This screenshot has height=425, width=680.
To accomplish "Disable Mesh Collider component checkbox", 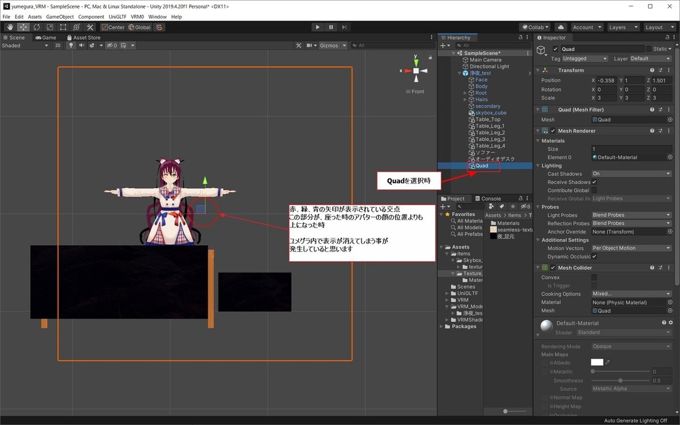I will pos(553,267).
